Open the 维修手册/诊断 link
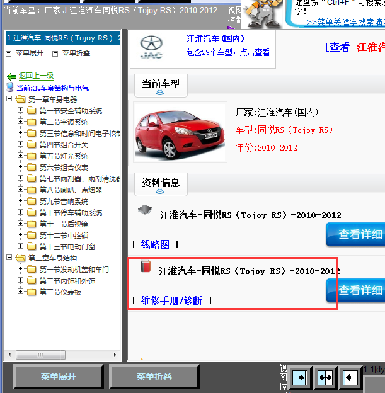The height and width of the screenshot is (393, 385). click(171, 300)
